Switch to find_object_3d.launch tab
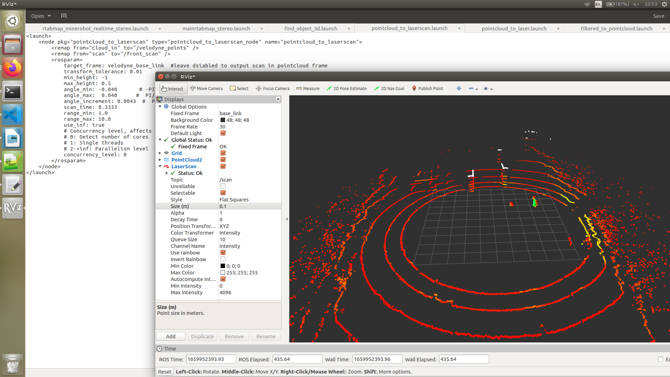This screenshot has width=670, height=377. click(x=311, y=28)
